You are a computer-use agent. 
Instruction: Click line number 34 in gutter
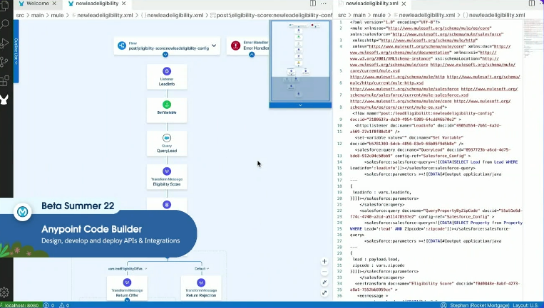pos(339,283)
